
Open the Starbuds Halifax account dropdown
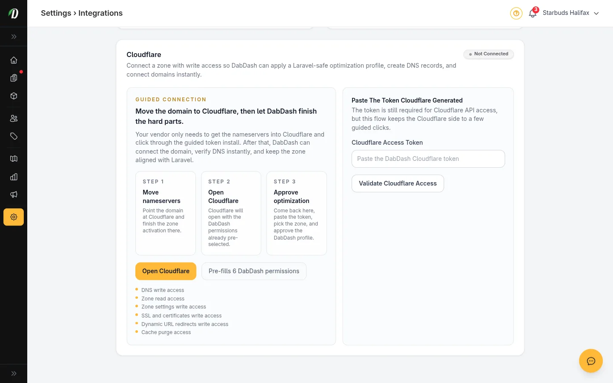pyautogui.click(x=570, y=13)
